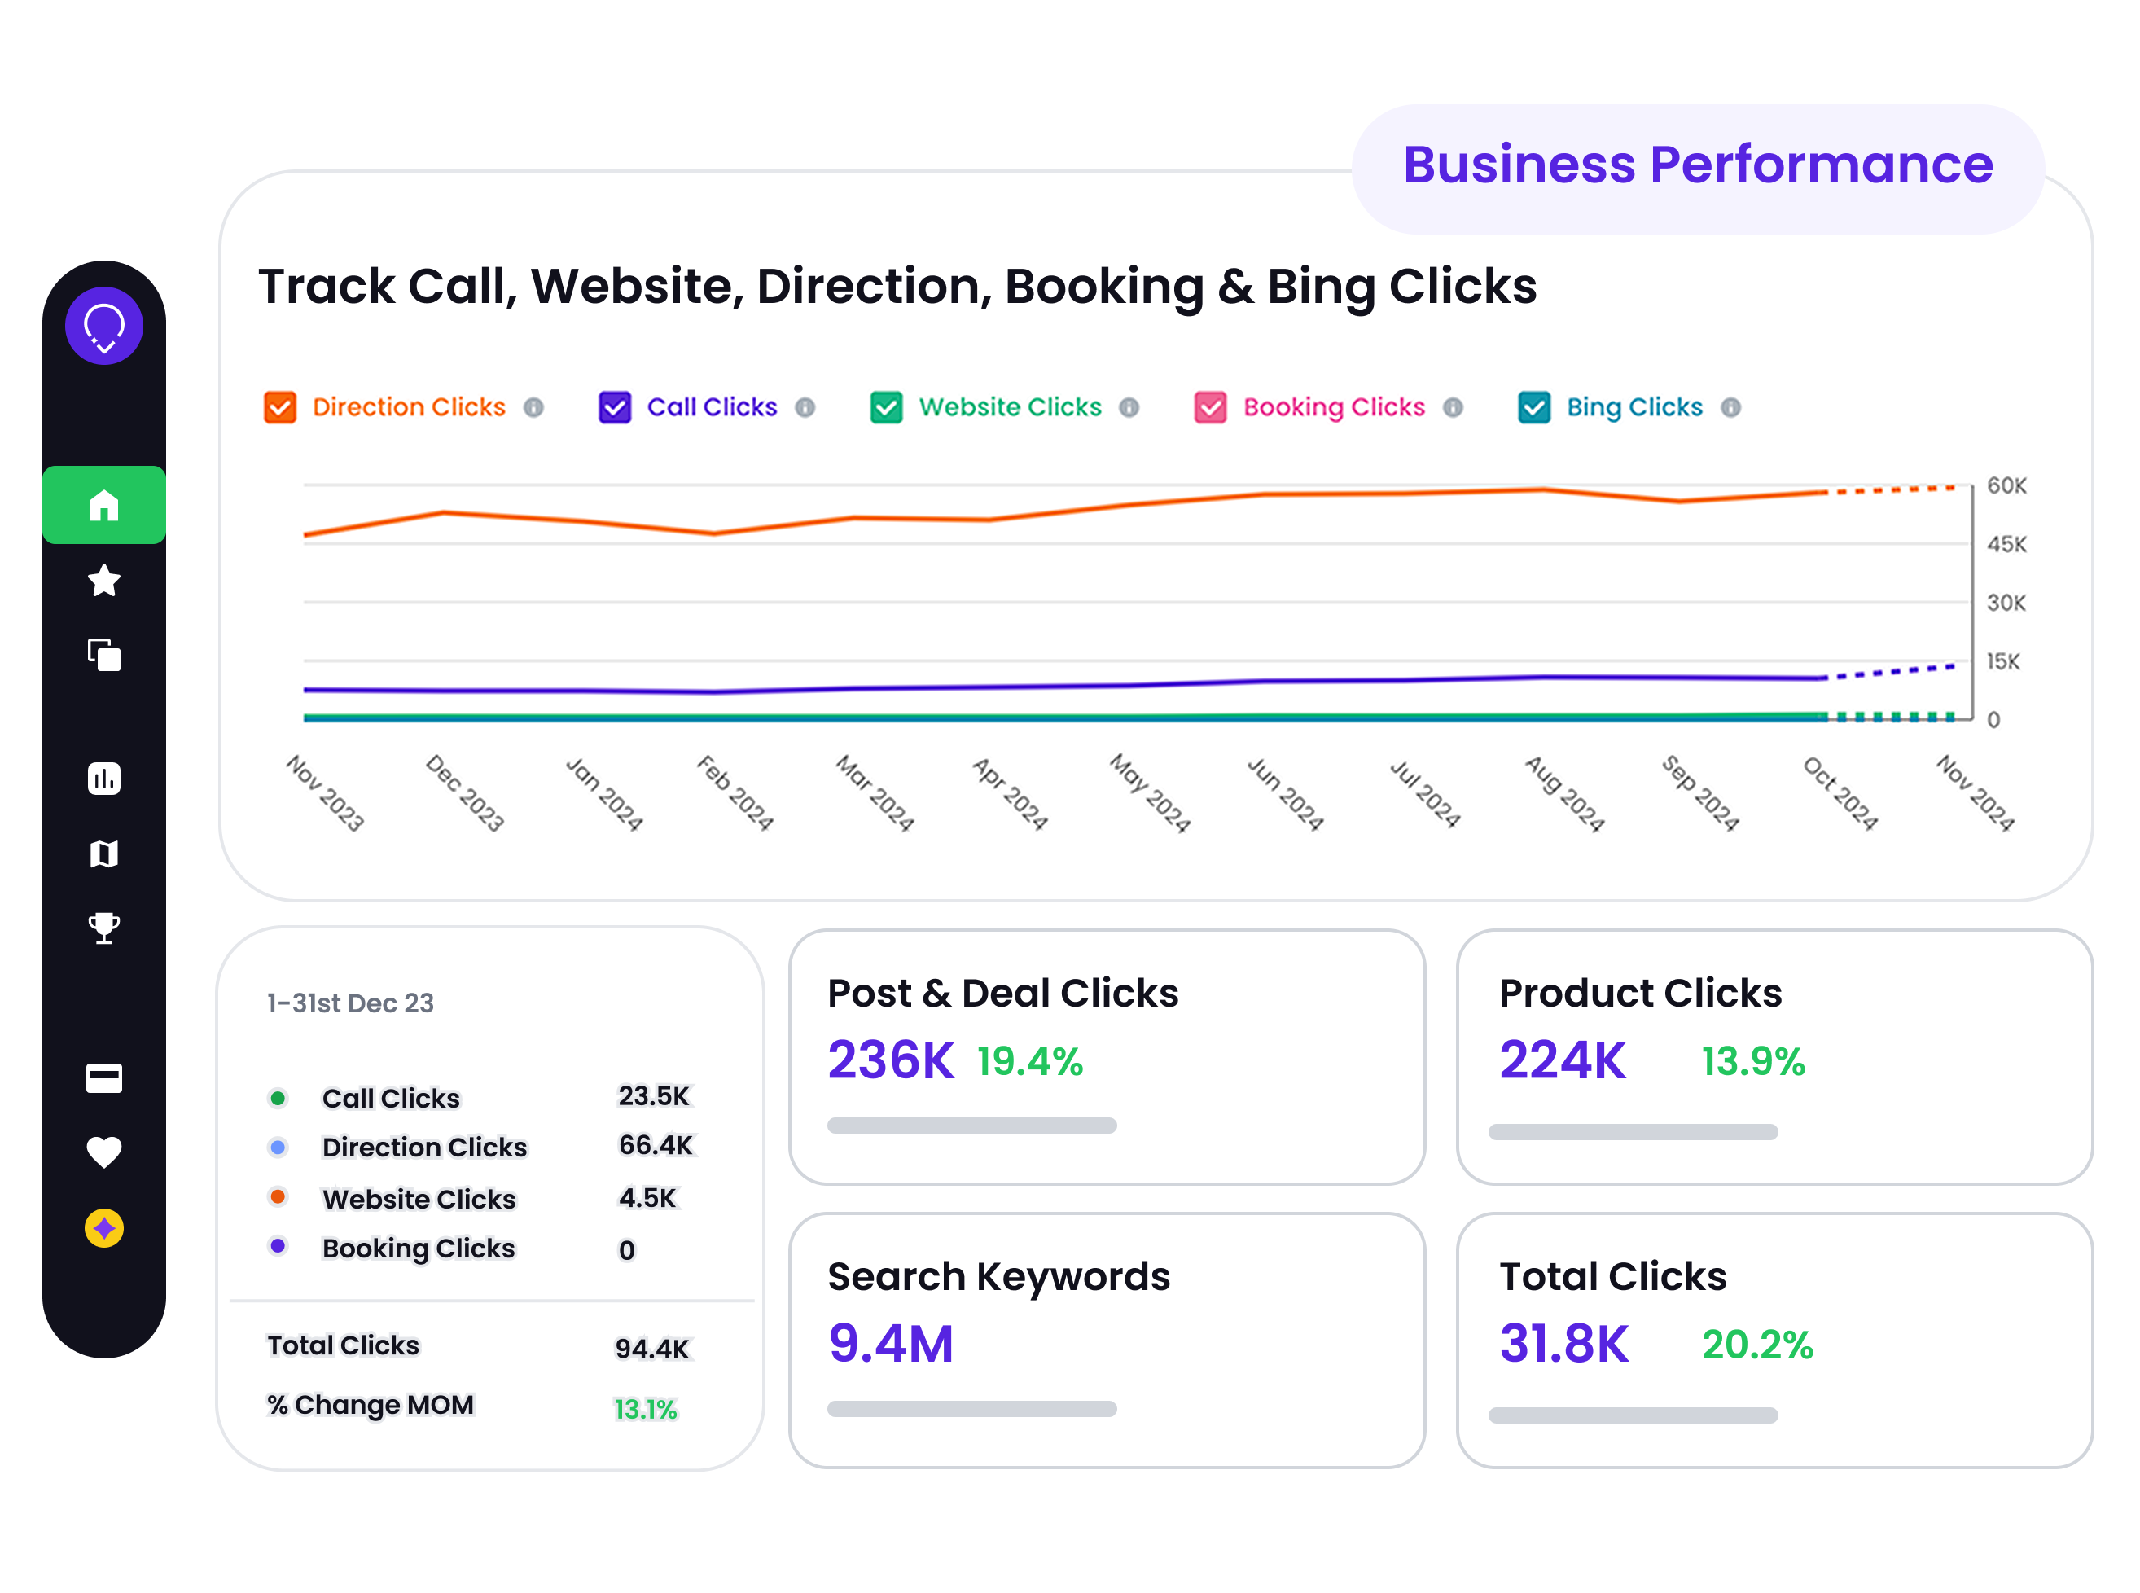
Task: Open the credit card billing icon in the sidebar
Action: point(104,1078)
